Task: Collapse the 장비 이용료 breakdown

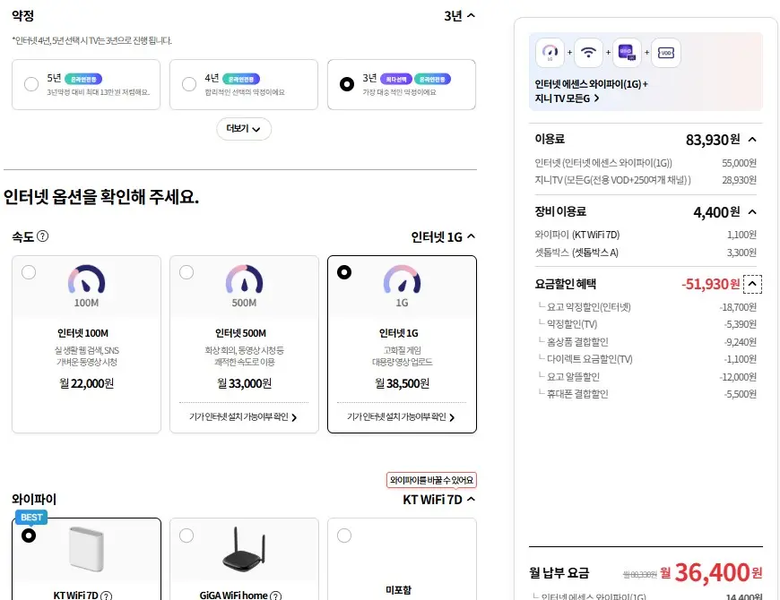Action: pos(752,212)
